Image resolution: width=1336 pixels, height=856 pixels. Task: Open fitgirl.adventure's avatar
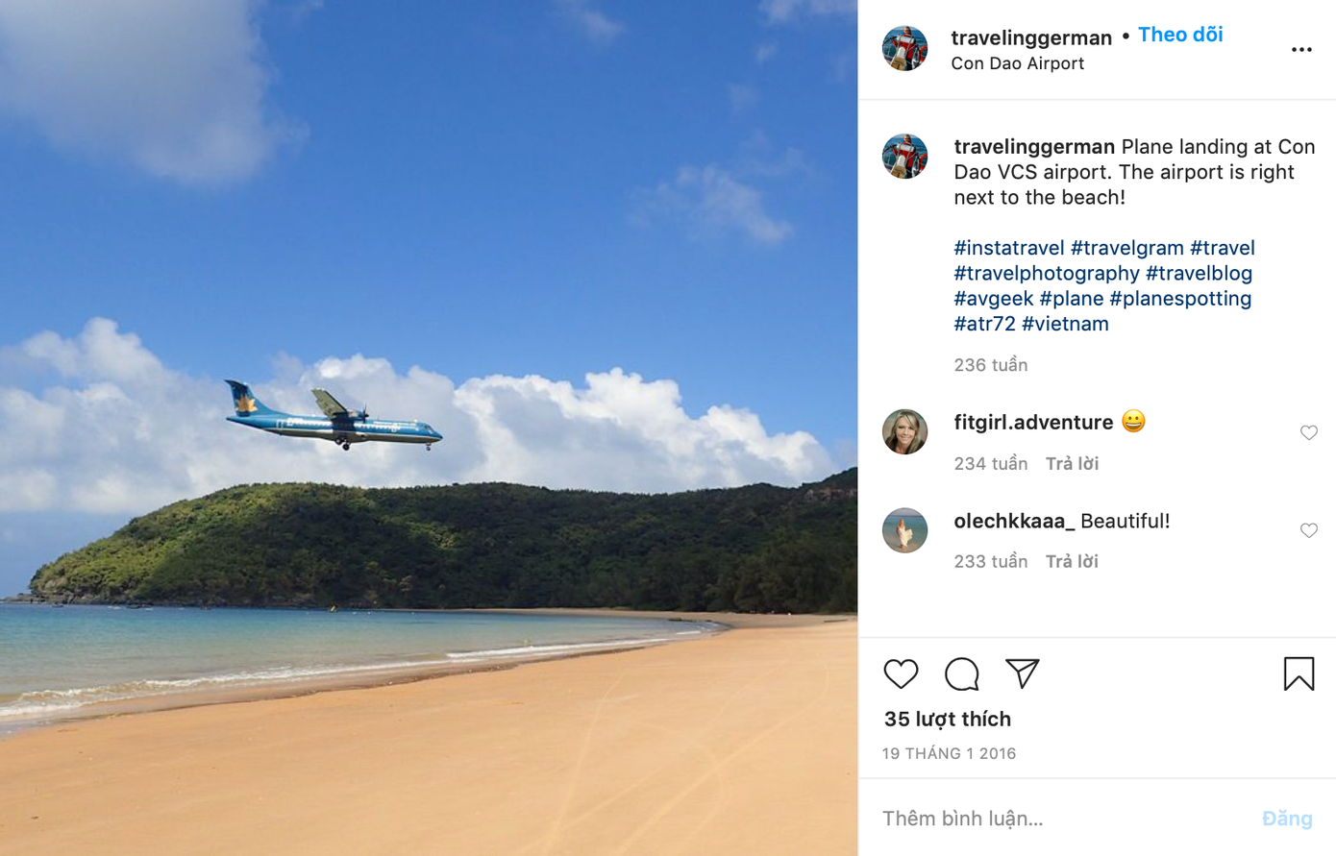(905, 431)
